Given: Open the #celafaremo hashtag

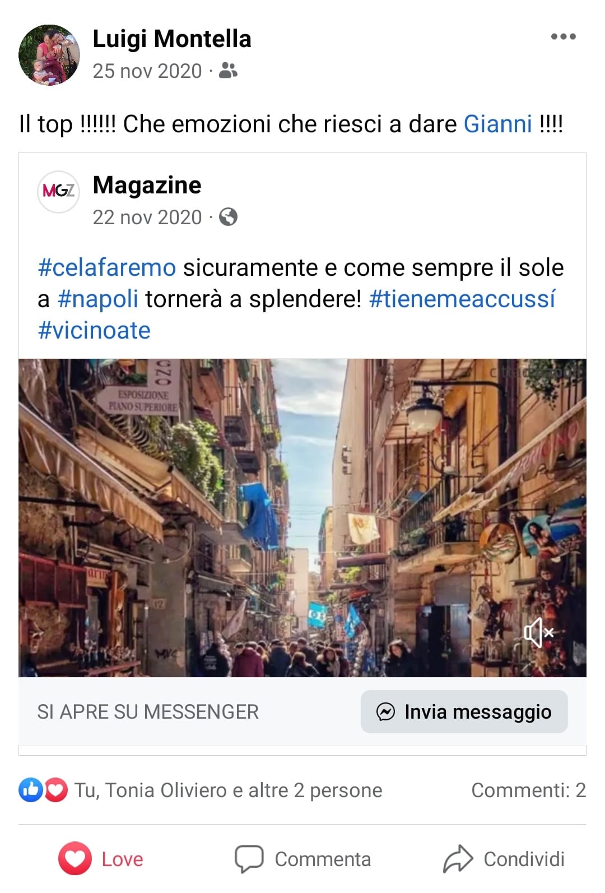Looking at the screenshot, I should [107, 267].
